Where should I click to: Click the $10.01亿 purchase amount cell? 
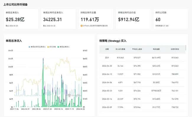(156, 74)
